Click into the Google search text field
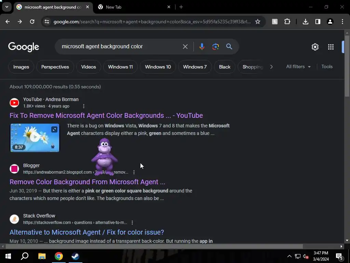The height and width of the screenshot is (263, 350). pyautogui.click(x=121, y=47)
